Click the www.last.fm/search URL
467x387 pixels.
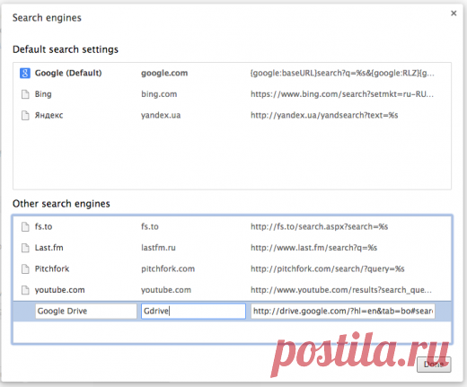point(314,248)
